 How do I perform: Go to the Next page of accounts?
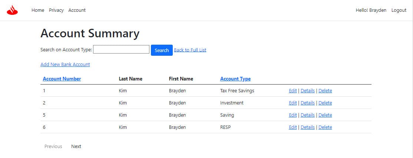76,147
